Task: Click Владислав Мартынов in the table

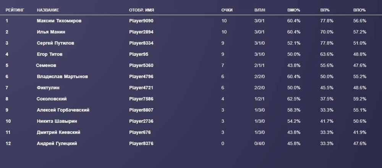Action: 62,77
